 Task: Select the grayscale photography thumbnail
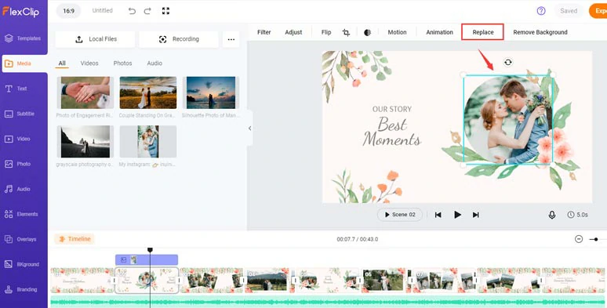85,142
